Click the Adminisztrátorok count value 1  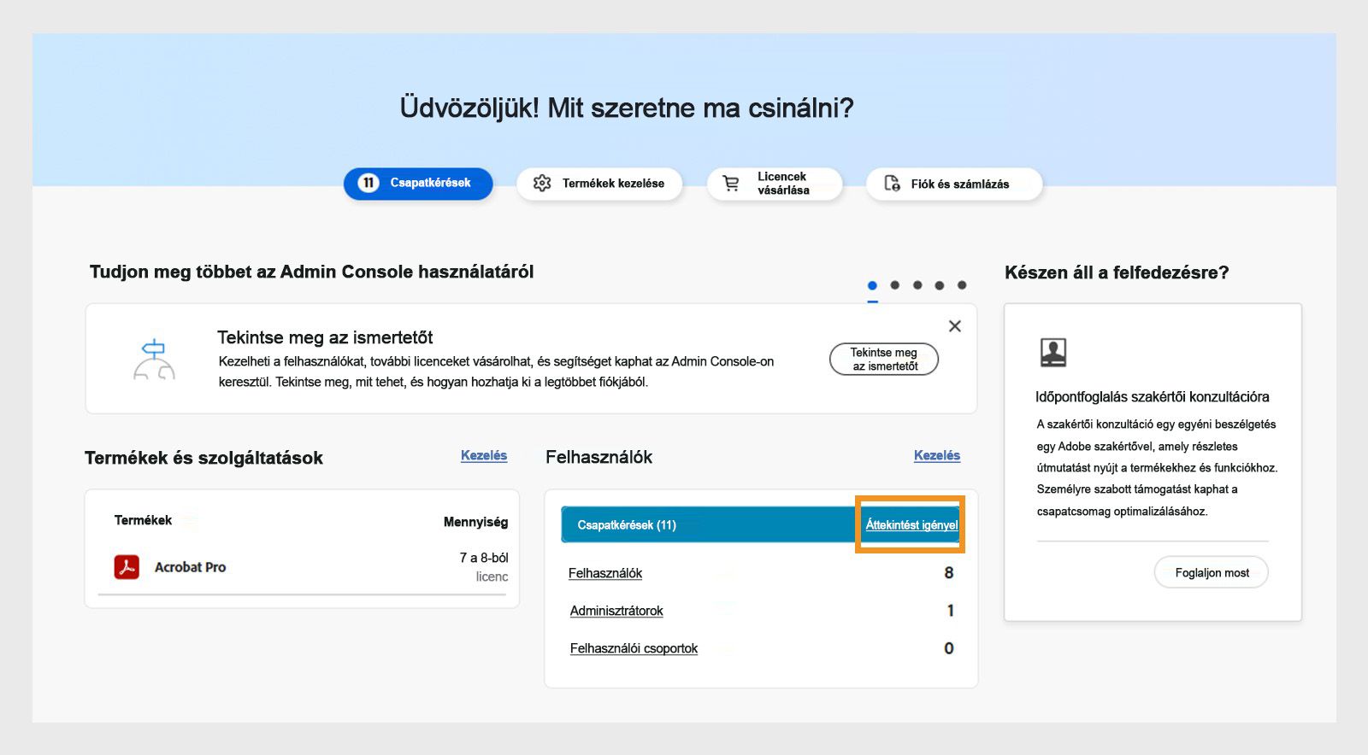(x=951, y=611)
